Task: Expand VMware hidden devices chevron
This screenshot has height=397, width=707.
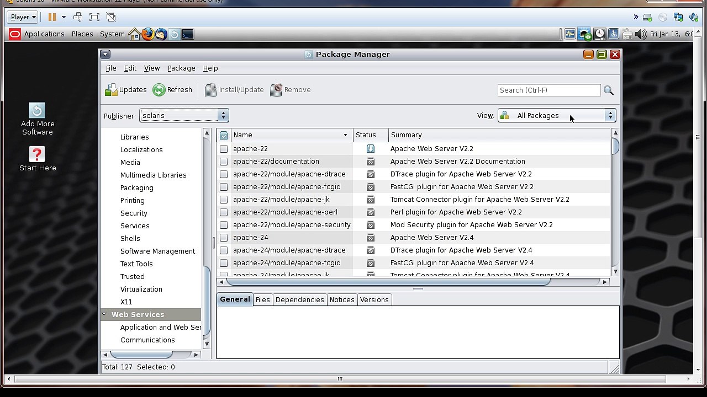Action: [635, 17]
